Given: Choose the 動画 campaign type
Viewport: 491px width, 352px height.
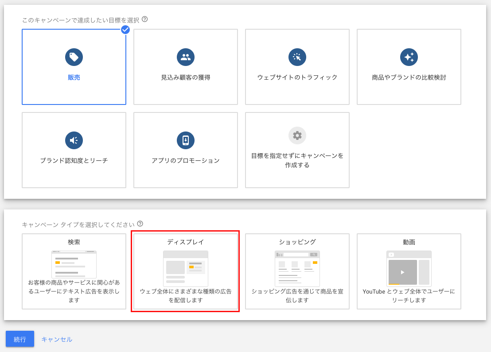Looking at the screenshot, I should tap(409, 271).
